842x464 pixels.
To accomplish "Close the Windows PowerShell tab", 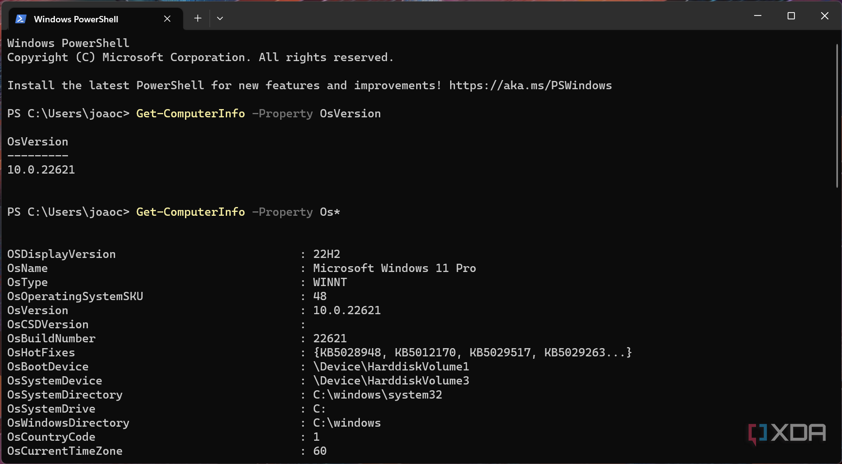I will (x=167, y=19).
